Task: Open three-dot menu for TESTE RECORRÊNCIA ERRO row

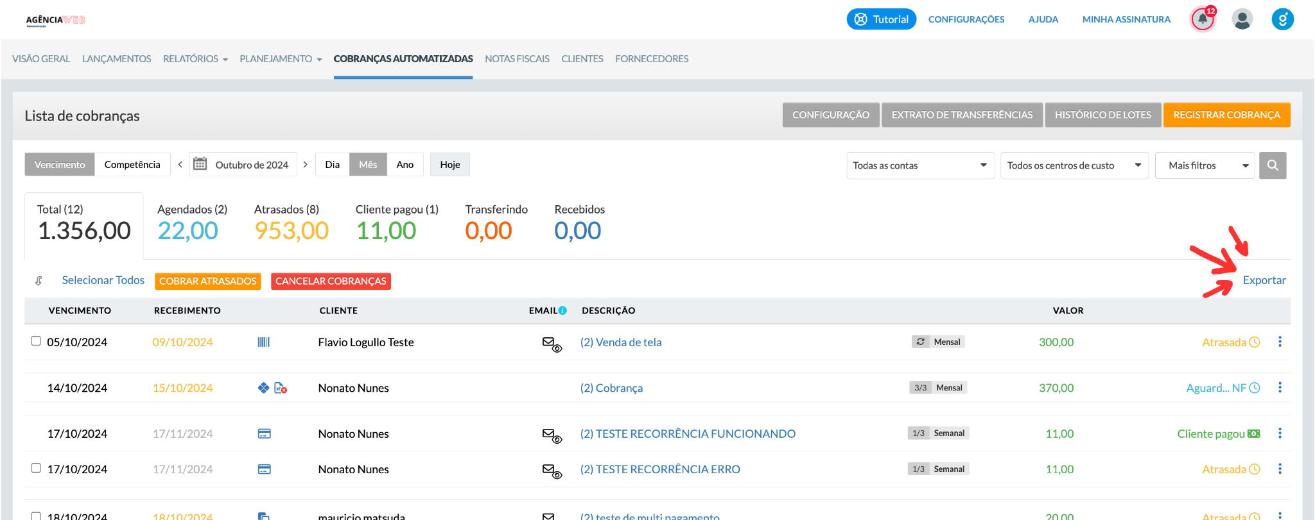Action: pos(1280,469)
